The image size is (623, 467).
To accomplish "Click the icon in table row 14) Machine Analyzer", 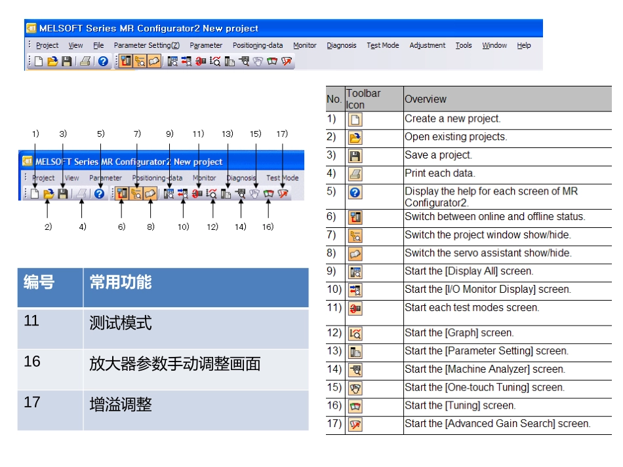I will pos(355,371).
